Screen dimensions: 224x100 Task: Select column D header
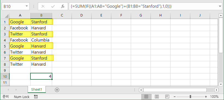pos(82,15)
